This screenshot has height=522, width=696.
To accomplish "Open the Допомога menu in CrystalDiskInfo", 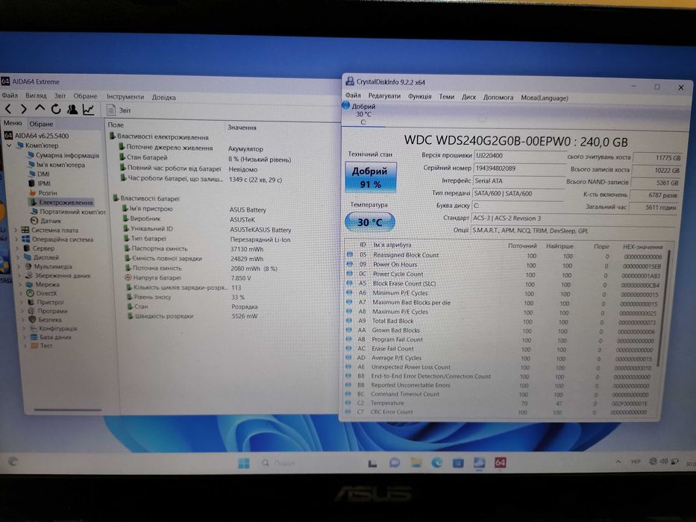I will click(x=498, y=97).
